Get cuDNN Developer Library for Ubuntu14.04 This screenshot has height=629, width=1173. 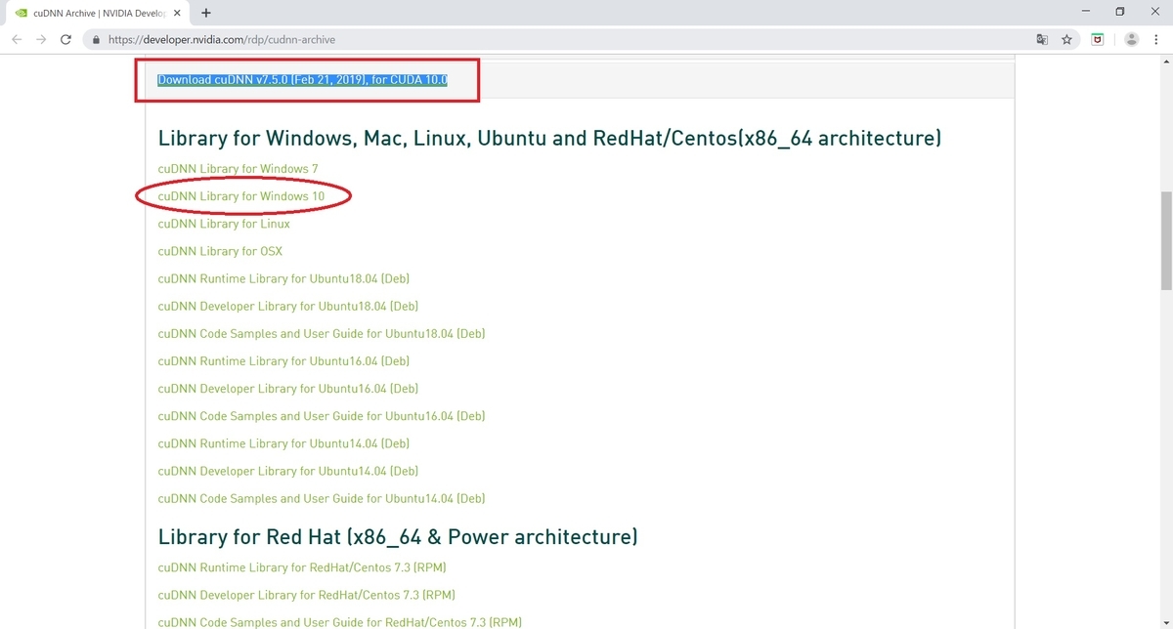tap(288, 470)
